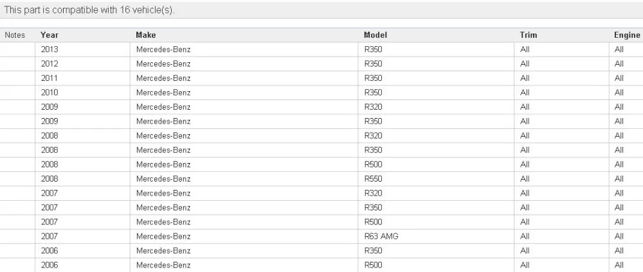Click the Trim column header
Viewport: 643px width, 272px height.
[x=529, y=35]
